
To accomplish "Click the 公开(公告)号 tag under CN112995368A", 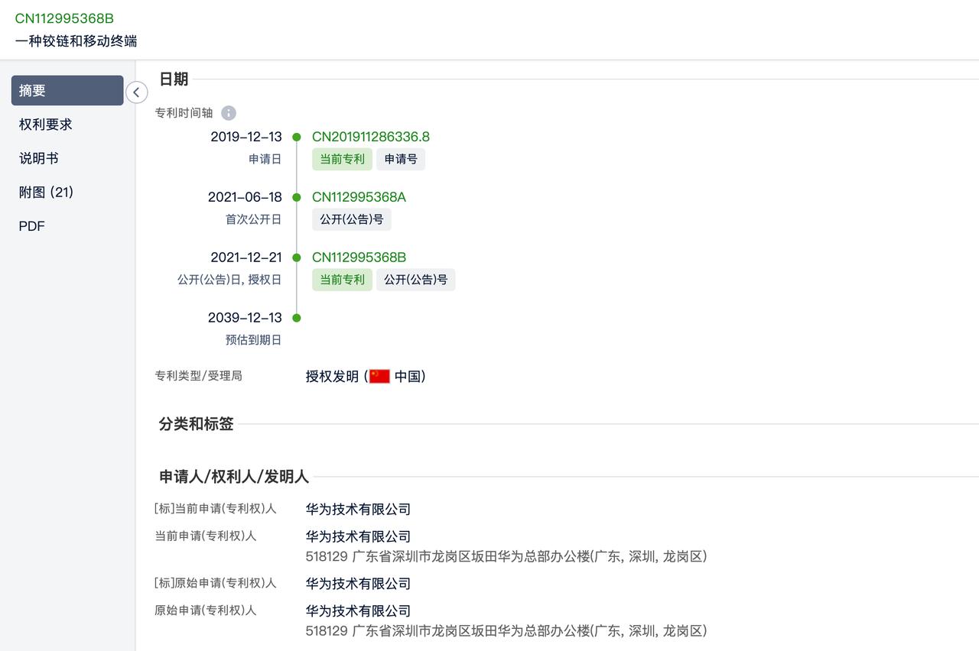I will pyautogui.click(x=352, y=219).
